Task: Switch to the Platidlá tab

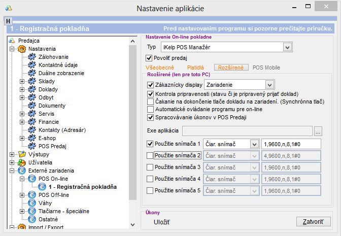Action: click(195, 67)
